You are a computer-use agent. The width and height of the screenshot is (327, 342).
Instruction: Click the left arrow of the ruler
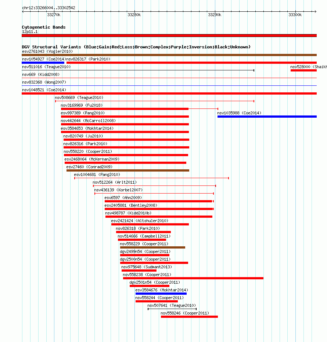tap(23, 12)
